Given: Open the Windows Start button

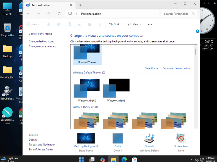Looking at the screenshot, I should pyautogui.click(x=82, y=159).
